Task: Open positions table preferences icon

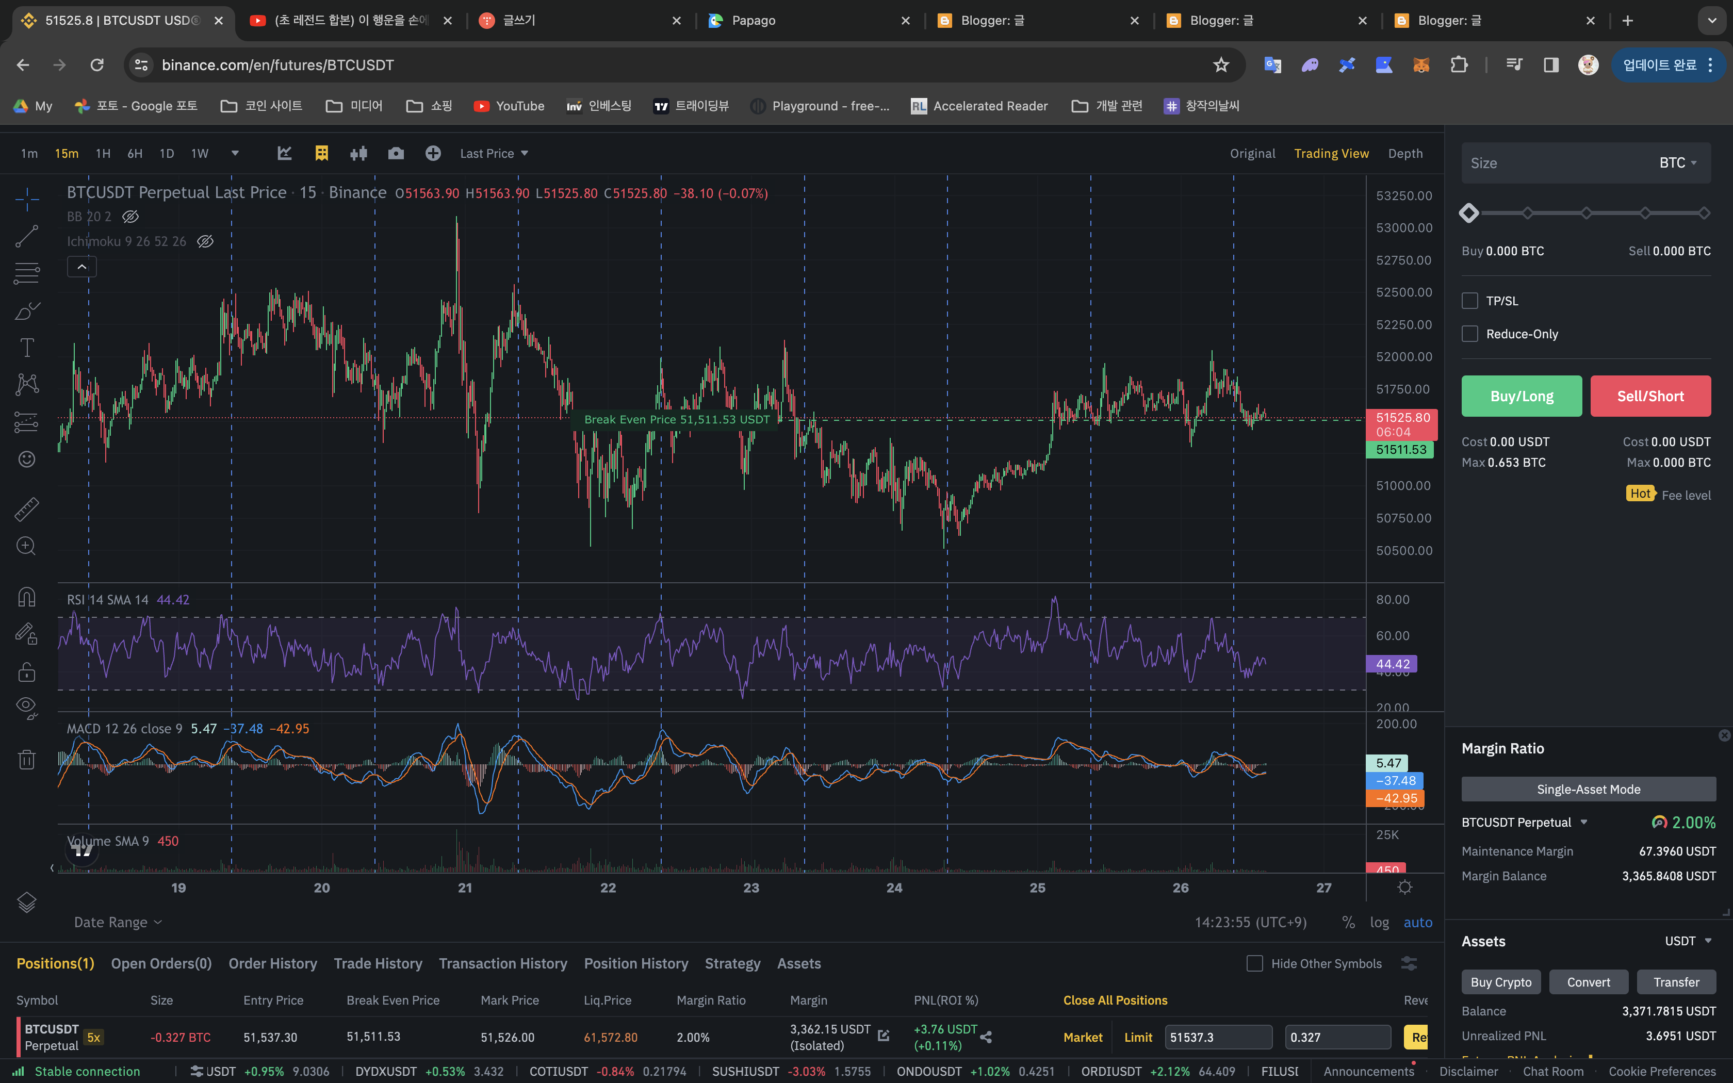Action: [1409, 964]
